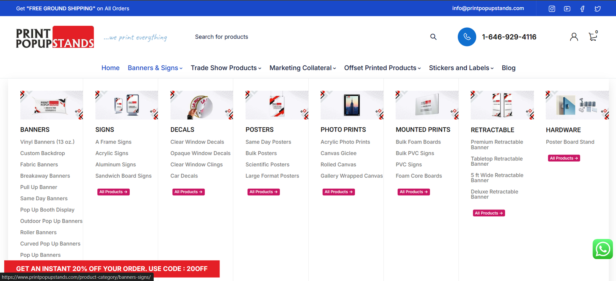The image size is (616, 281).
Task: Click All Products button under Mounted Prints
Action: pyautogui.click(x=414, y=192)
